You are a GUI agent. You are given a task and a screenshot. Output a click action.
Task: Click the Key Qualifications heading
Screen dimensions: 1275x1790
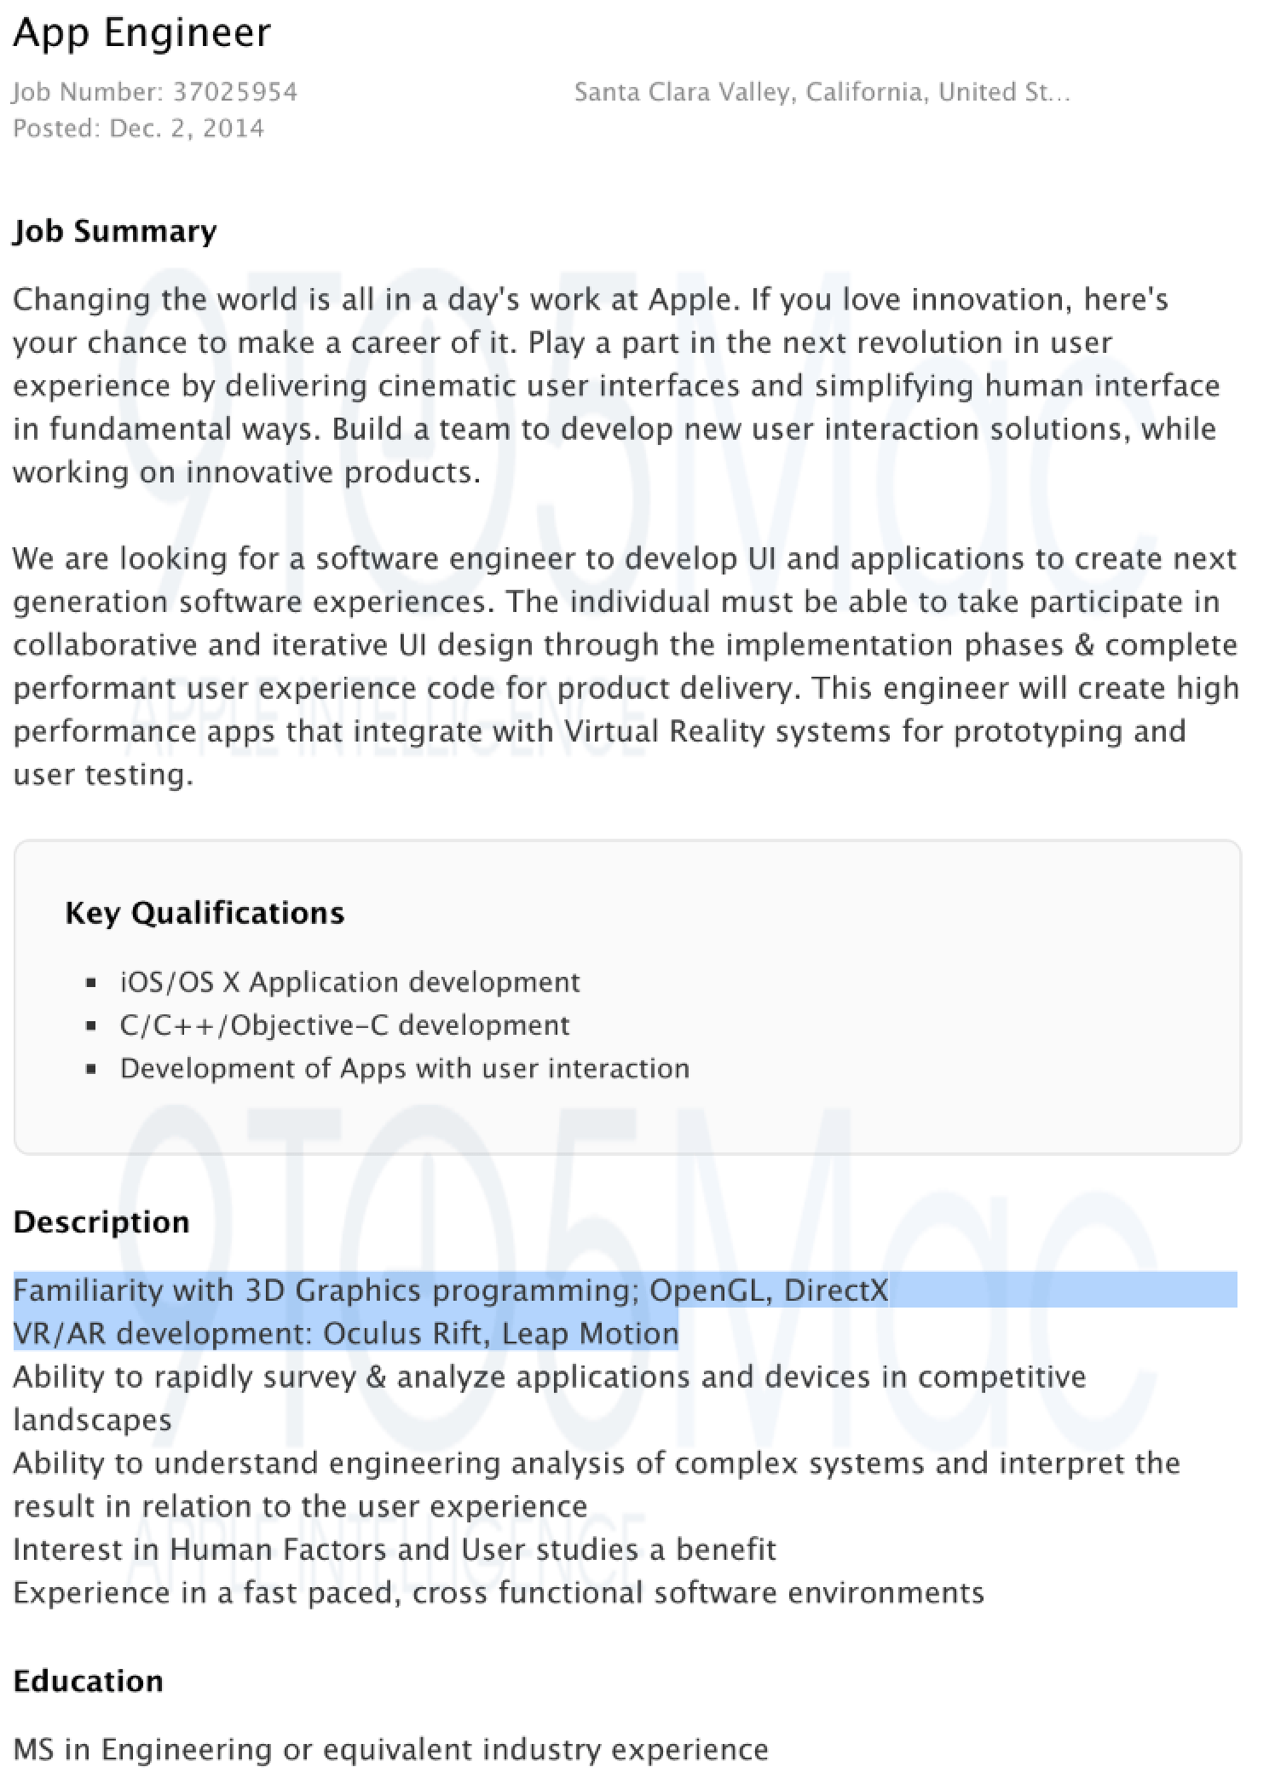(205, 913)
